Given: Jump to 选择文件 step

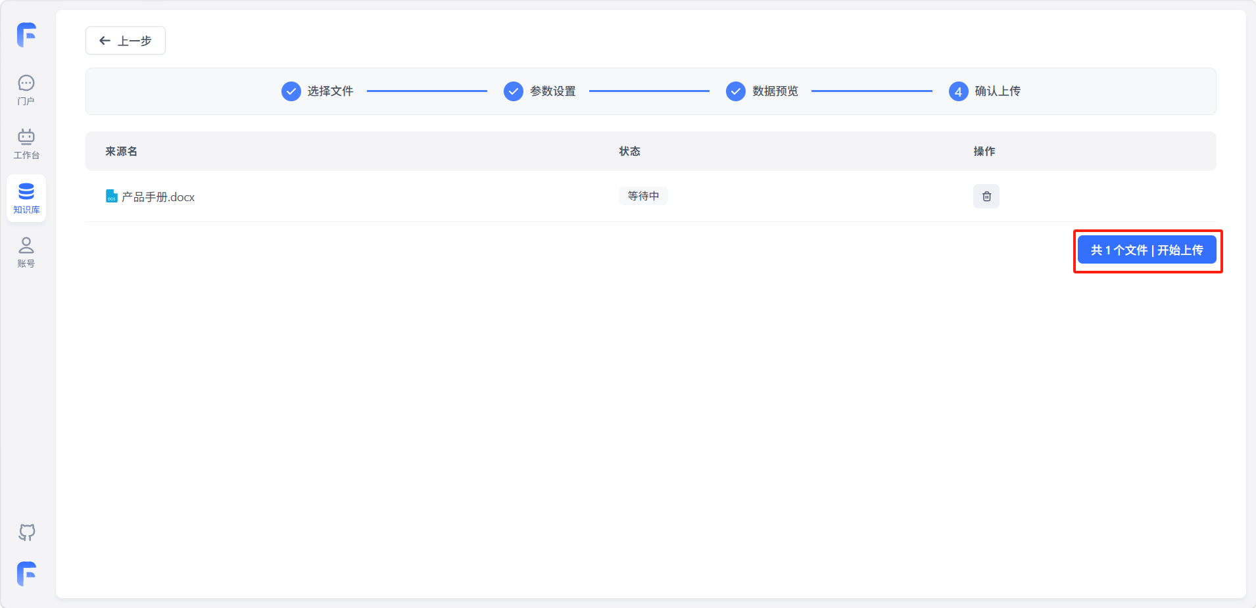Looking at the screenshot, I should click(x=318, y=91).
